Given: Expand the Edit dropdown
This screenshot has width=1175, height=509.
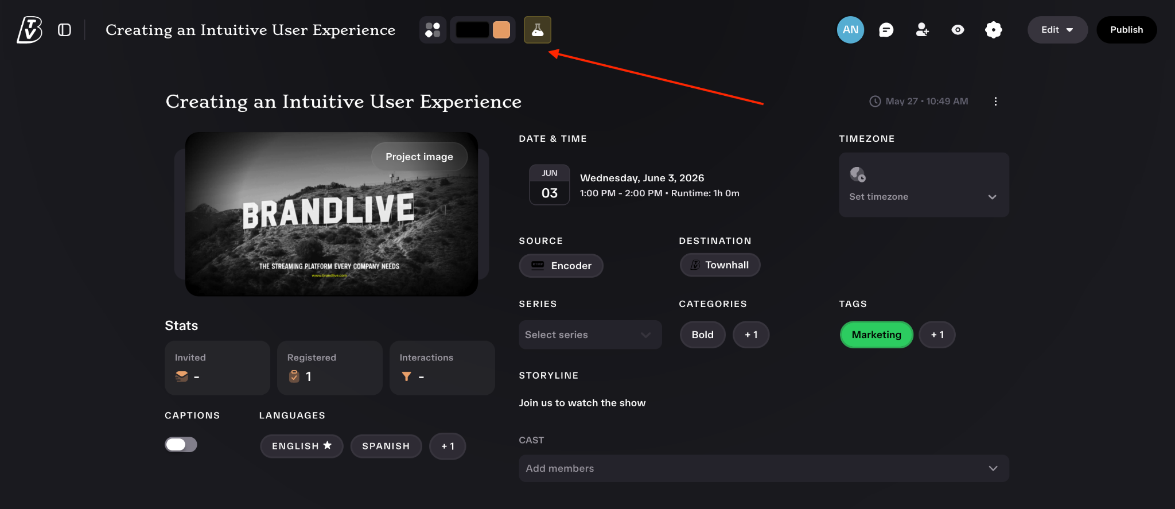Looking at the screenshot, I should coord(1057,30).
